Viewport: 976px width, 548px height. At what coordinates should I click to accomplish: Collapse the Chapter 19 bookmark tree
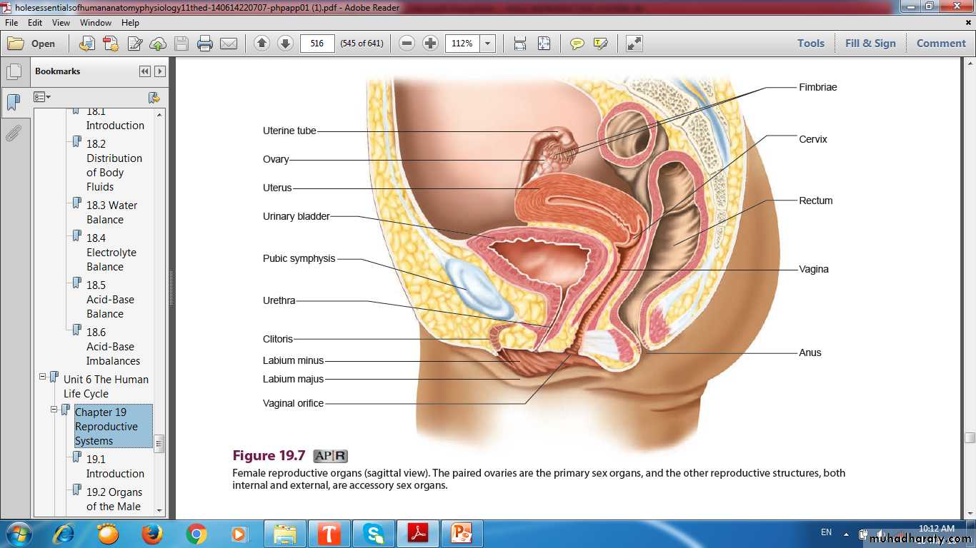[x=54, y=410]
